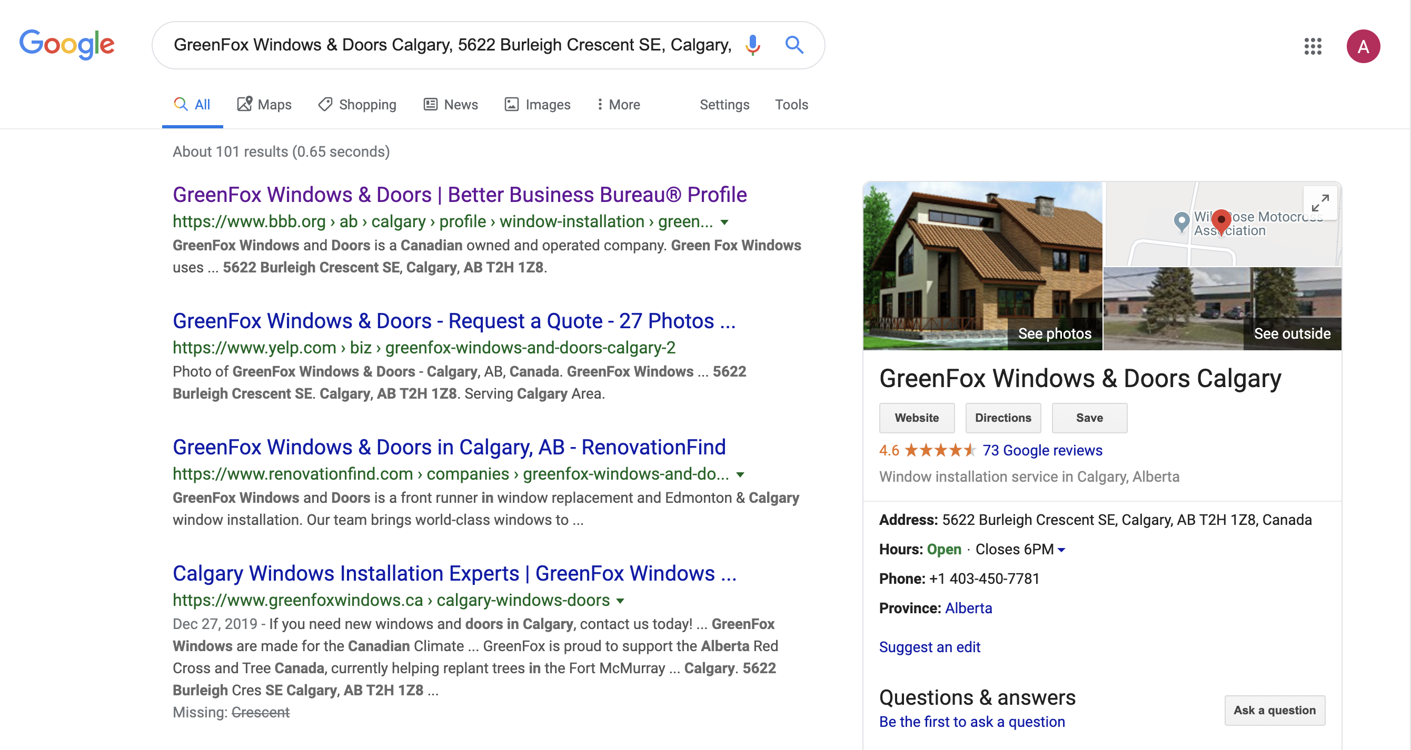Click the Google logo
1411x750 pixels.
pos(67,44)
